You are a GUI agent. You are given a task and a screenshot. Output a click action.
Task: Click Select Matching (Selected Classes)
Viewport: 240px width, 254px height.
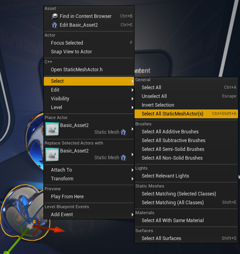(x=186, y=194)
